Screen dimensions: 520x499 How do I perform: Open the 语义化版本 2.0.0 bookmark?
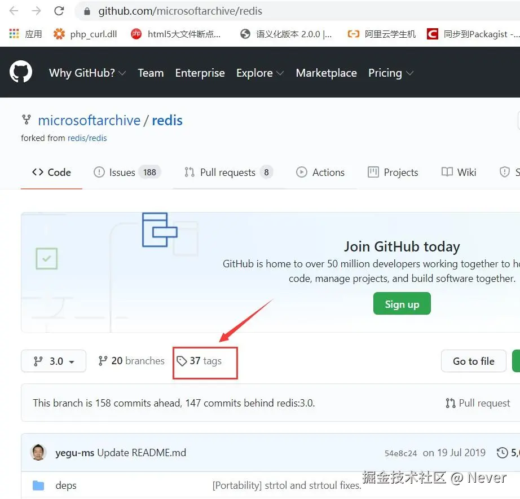click(286, 34)
